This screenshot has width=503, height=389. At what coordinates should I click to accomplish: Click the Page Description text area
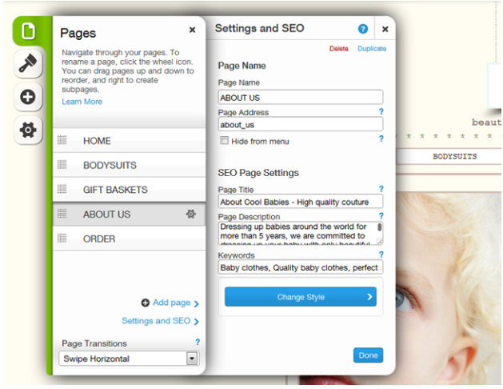click(x=300, y=234)
